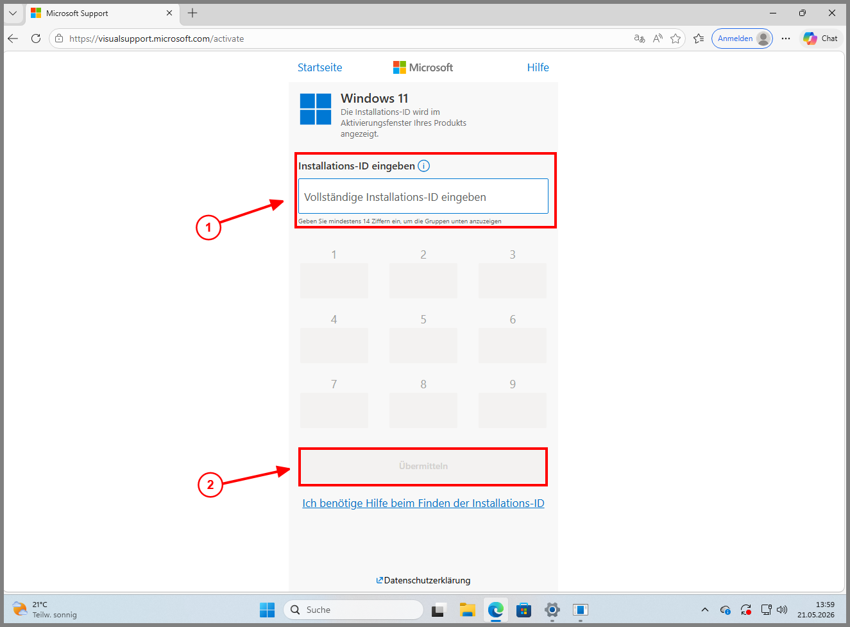The width and height of the screenshot is (850, 627).
Task: Select group 1 field
Action: tap(334, 280)
